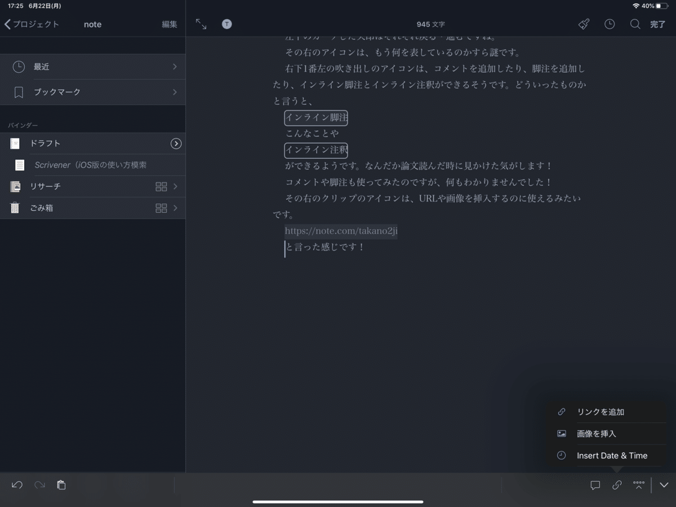Open the comment speech bubble icon
This screenshot has height=507, width=676.
[x=595, y=485]
